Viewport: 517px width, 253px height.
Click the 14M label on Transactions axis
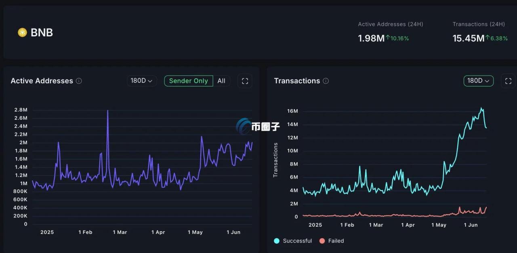292,124
